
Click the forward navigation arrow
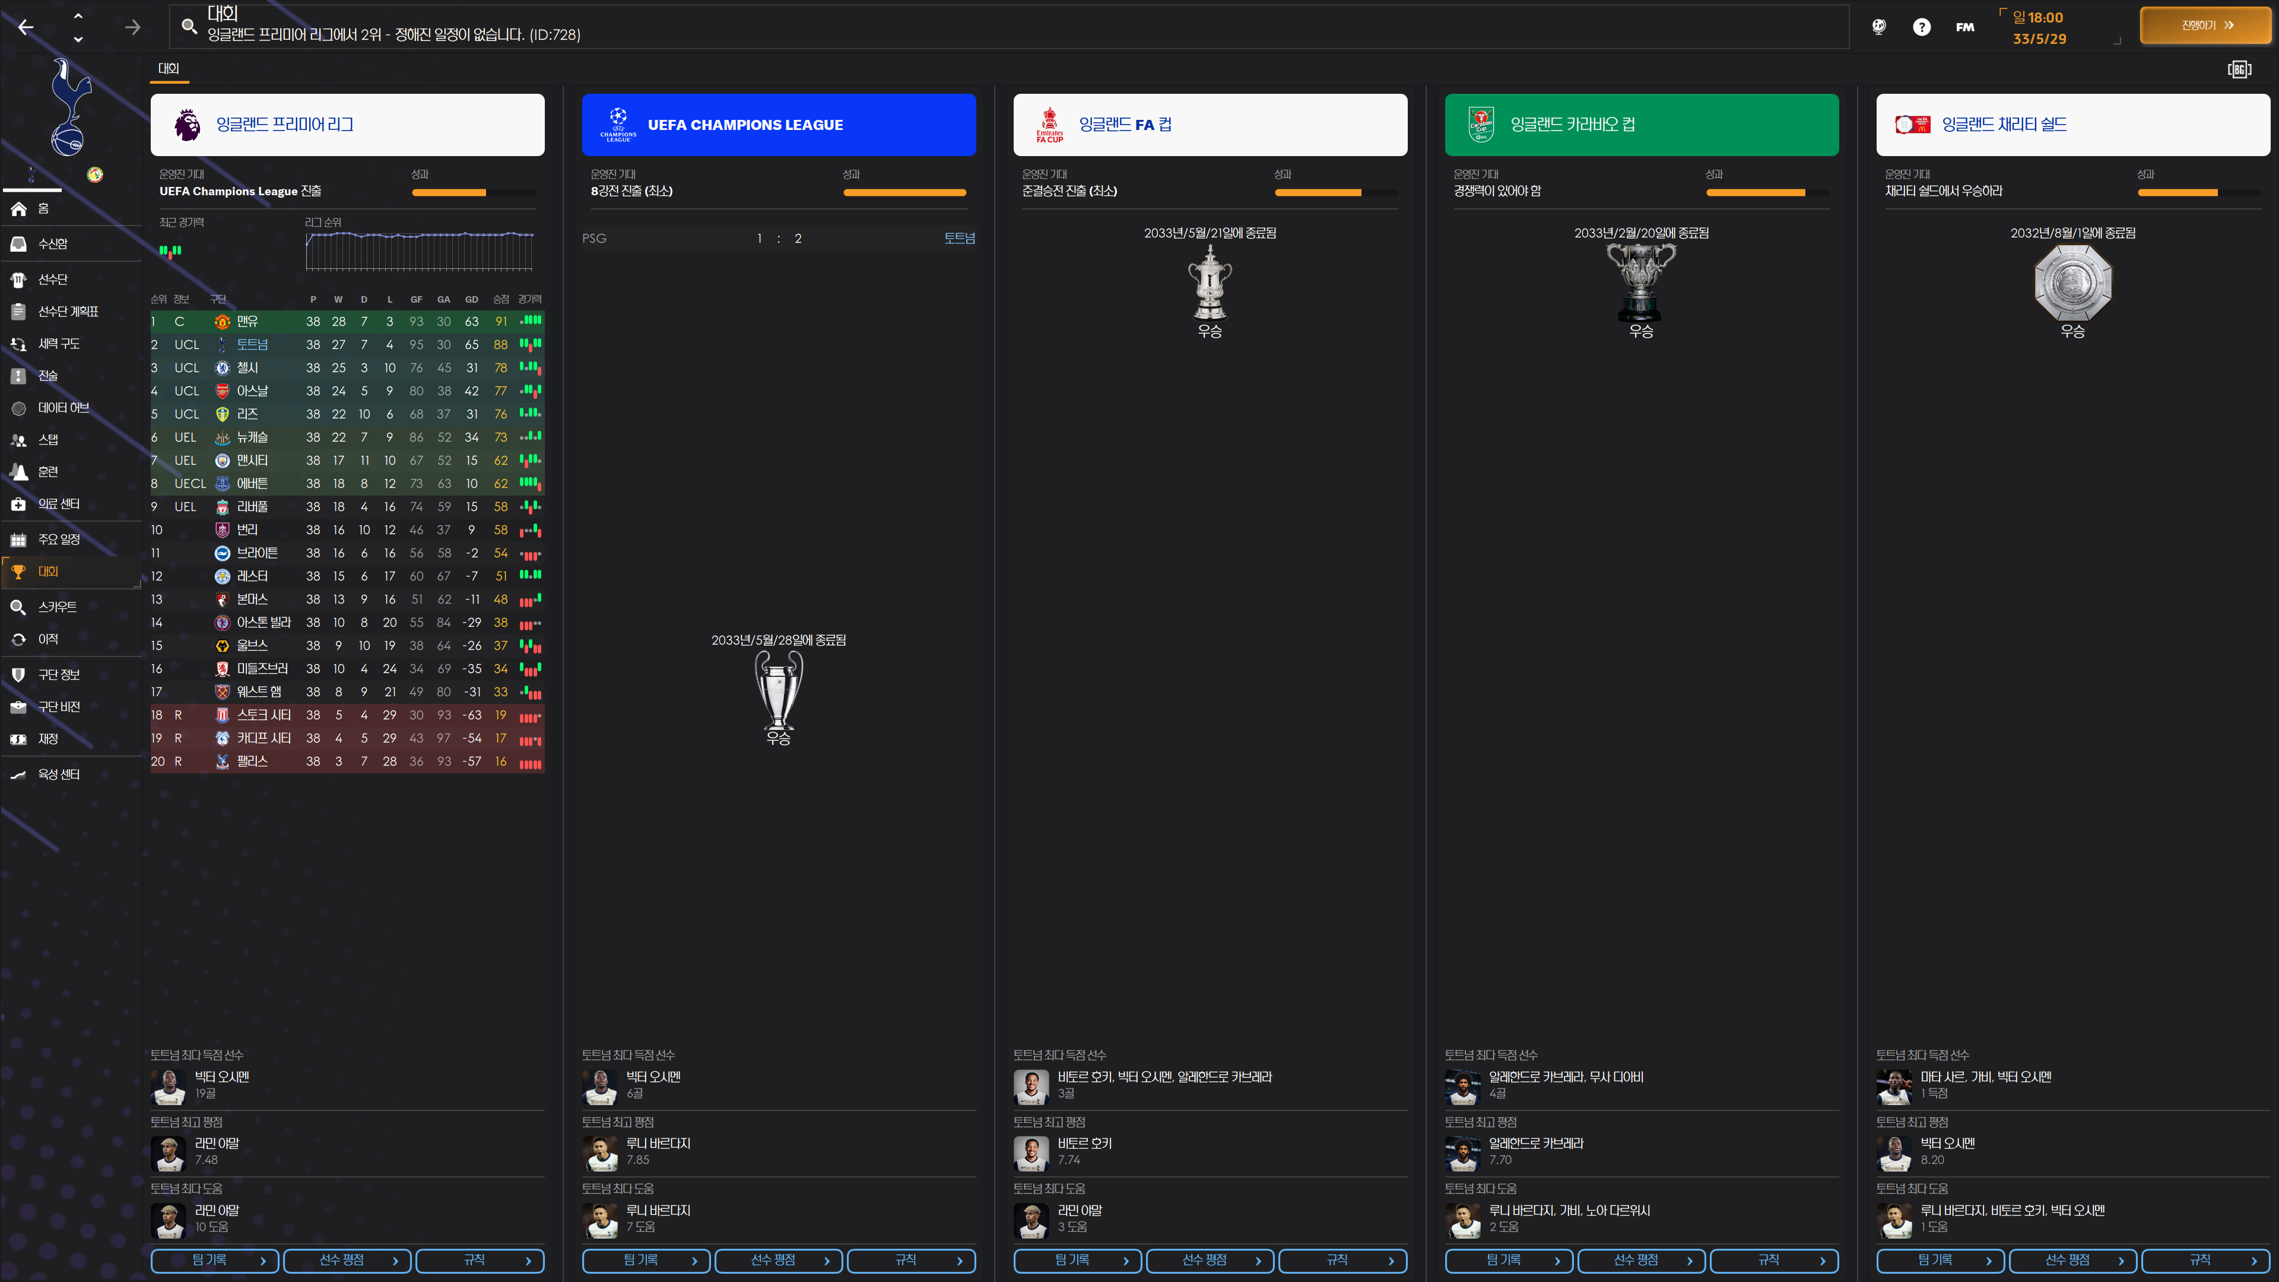point(133,27)
